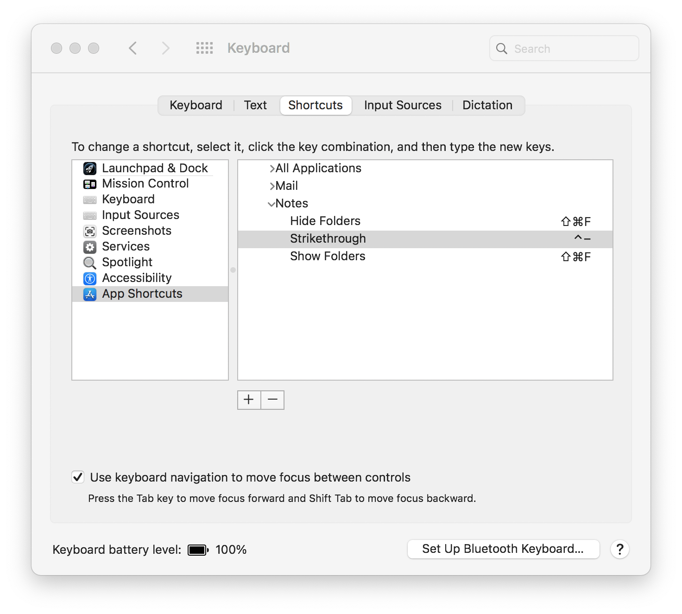Switch to the Input Sources tab
Image resolution: width=682 pixels, height=614 pixels.
tap(402, 105)
